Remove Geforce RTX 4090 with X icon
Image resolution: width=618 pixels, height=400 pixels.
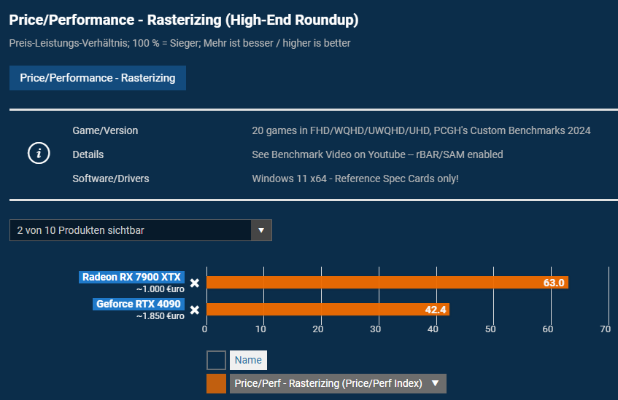coord(195,310)
